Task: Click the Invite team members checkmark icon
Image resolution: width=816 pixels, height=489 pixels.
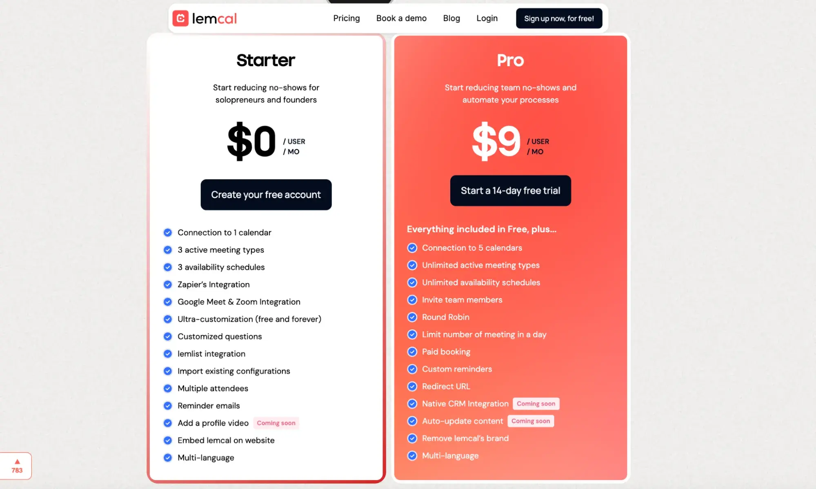Action: (x=411, y=299)
